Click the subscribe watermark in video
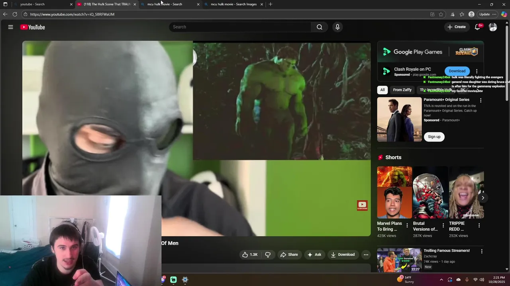Screen dimensions: 510x286 click(x=362, y=205)
